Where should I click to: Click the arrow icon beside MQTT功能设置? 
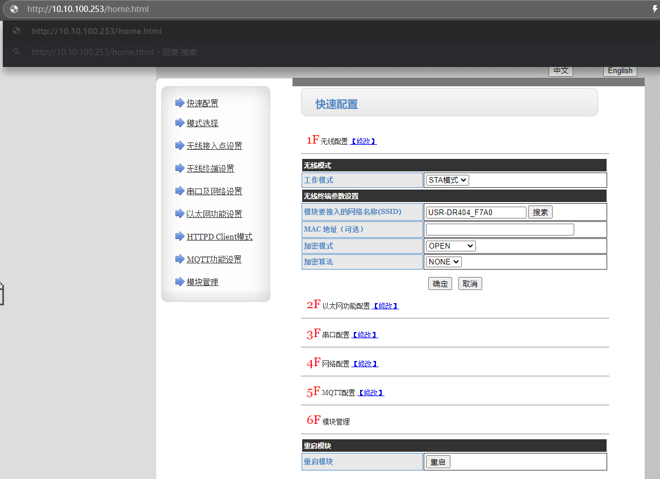tap(180, 259)
